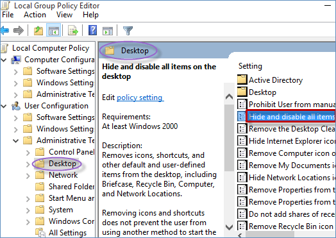This screenshot has width=336, height=238.
Task: Click policy icon beside Remove Computer icon
Action: click(242, 153)
